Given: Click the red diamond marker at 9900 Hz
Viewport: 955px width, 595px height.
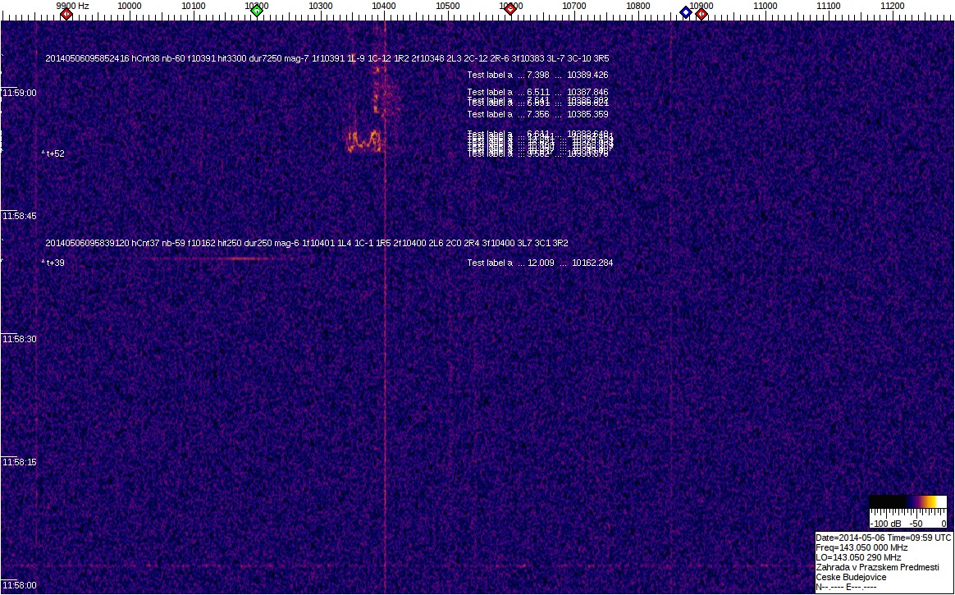Looking at the screenshot, I should coord(66,12).
